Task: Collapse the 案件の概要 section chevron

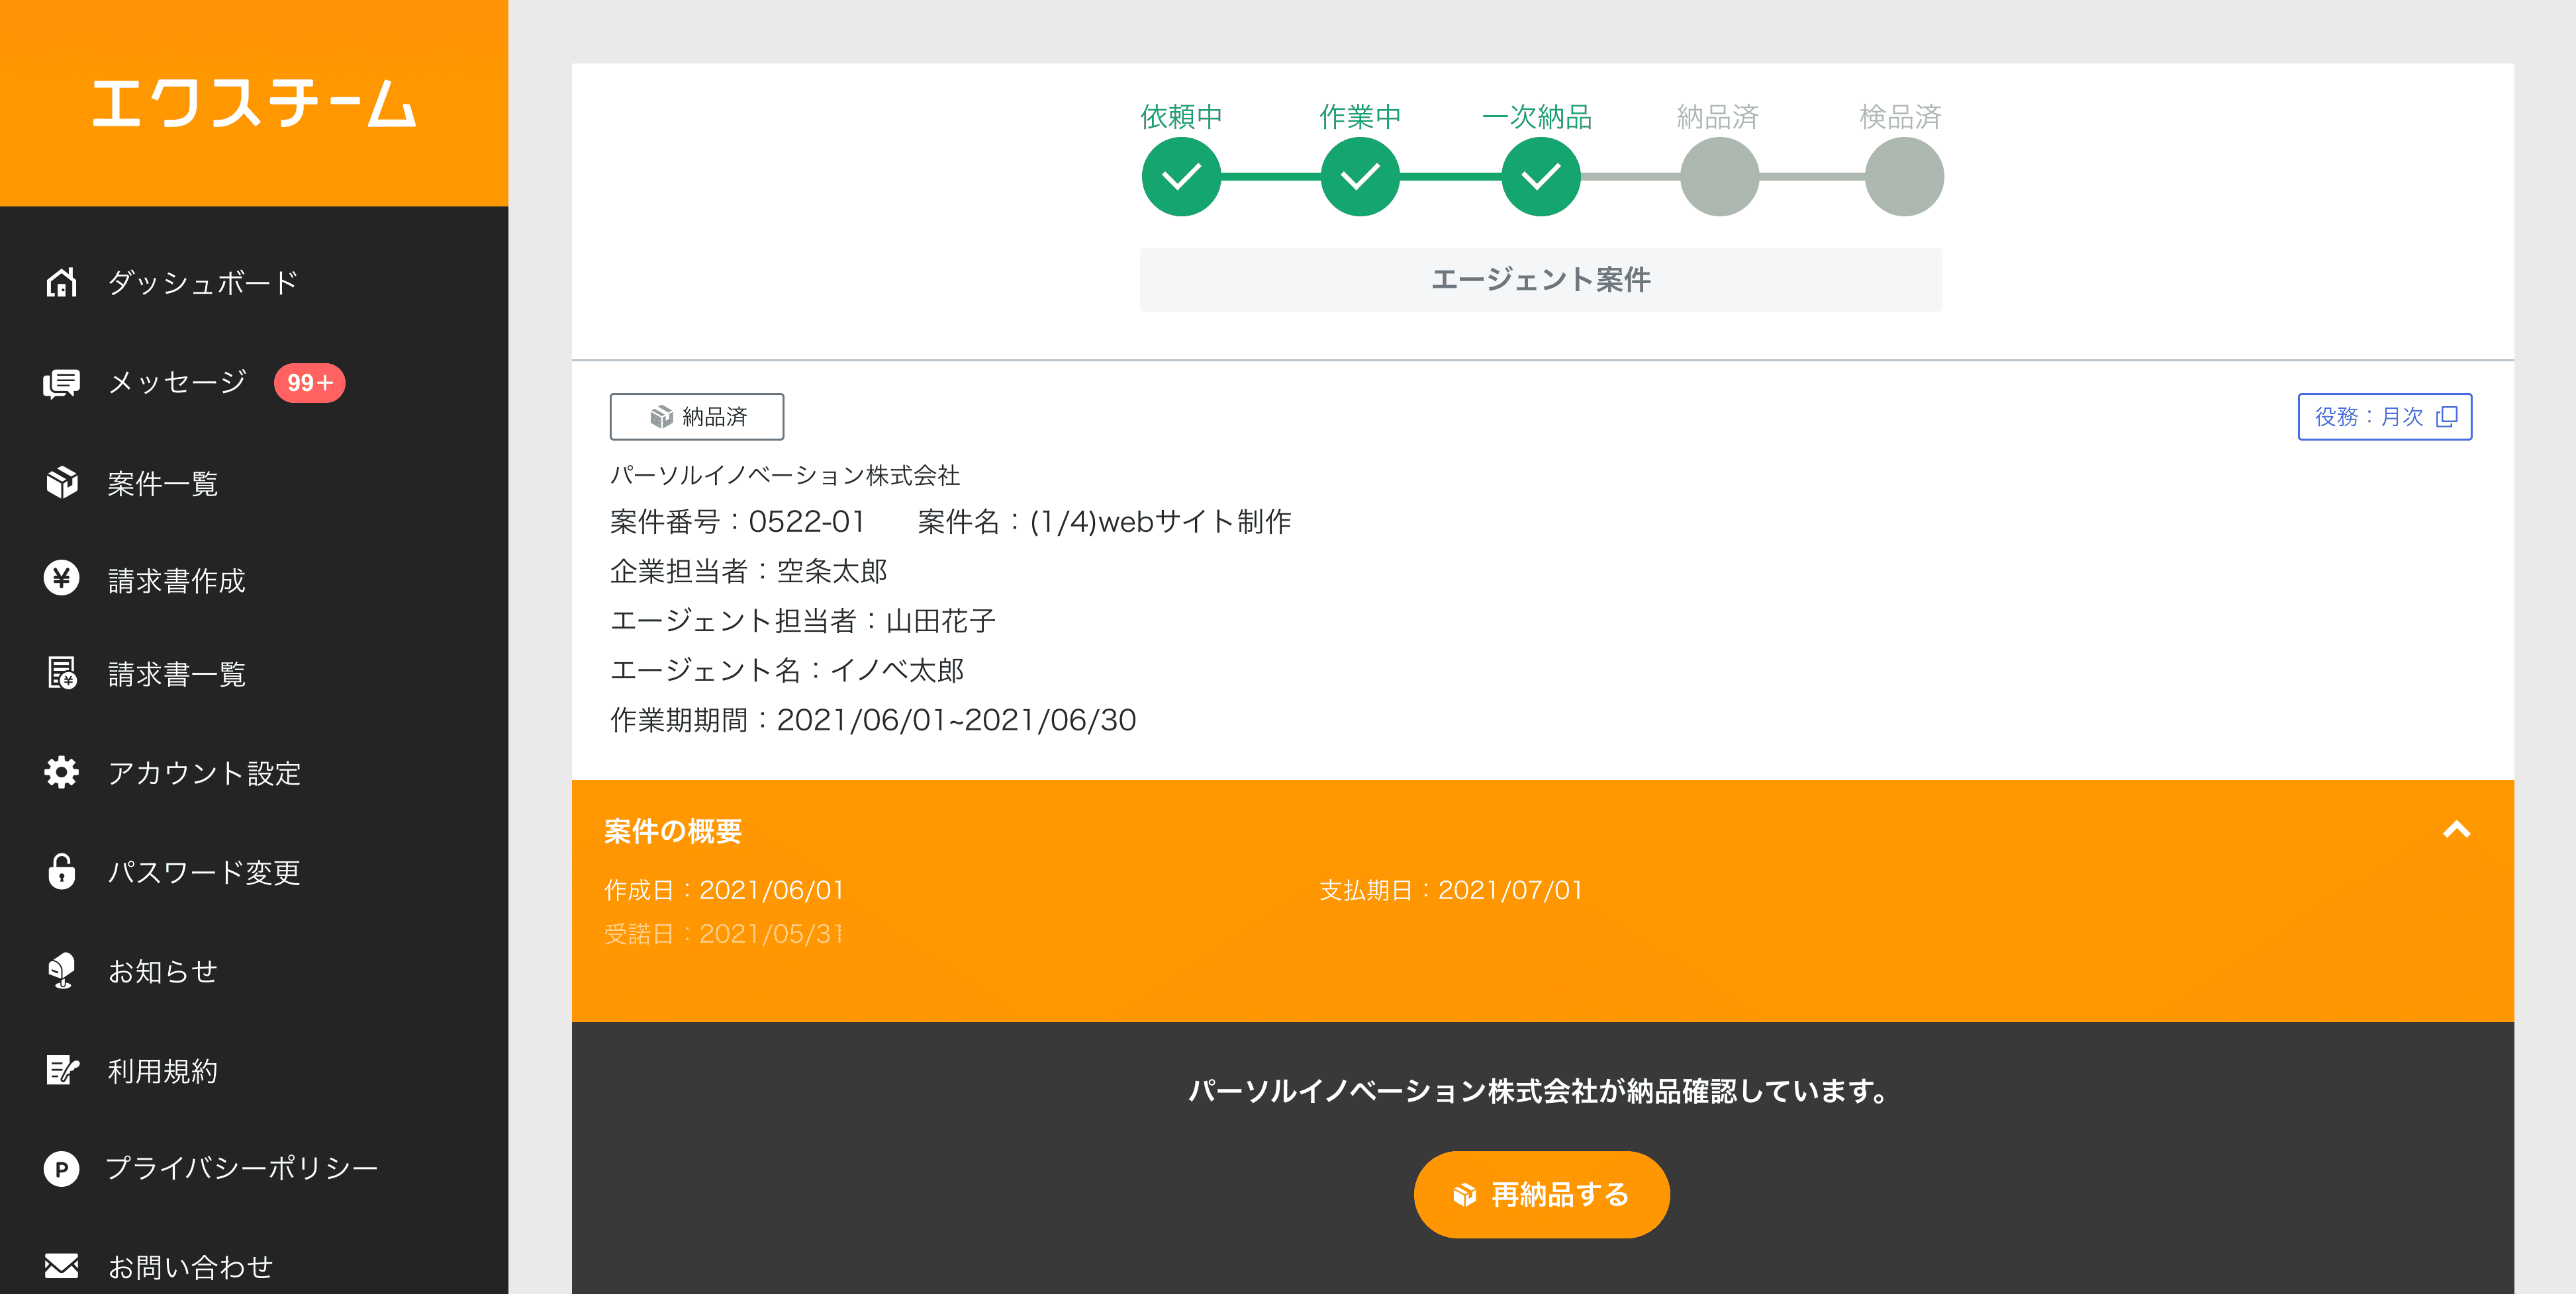Action: [2456, 830]
